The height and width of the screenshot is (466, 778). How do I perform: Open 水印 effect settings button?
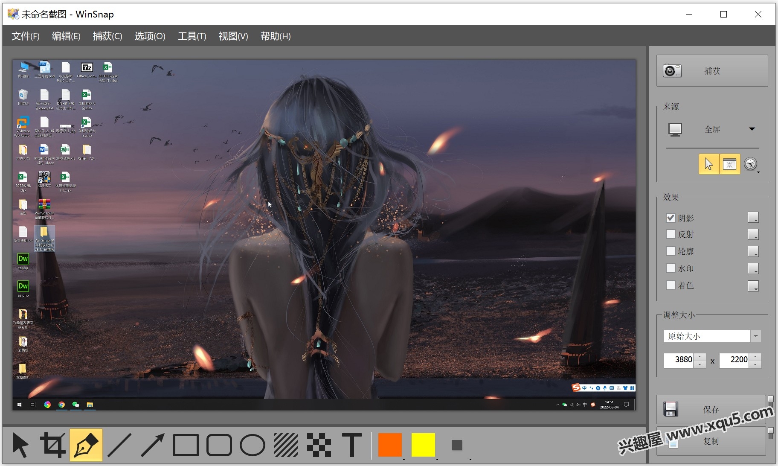pos(753,268)
